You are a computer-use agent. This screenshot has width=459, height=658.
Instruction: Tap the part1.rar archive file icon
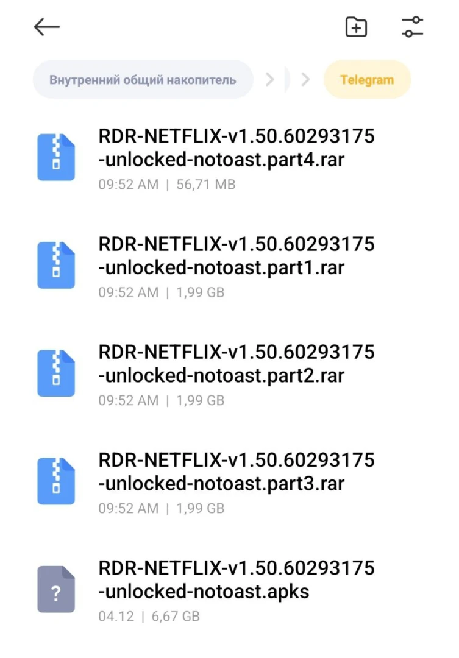pos(55,265)
